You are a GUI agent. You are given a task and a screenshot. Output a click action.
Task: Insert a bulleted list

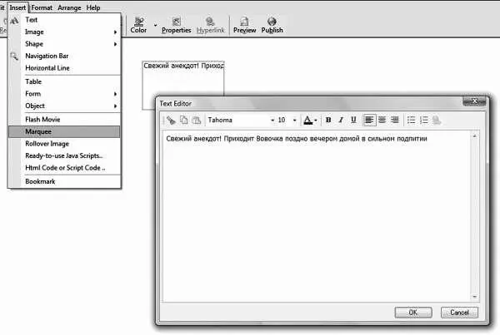pos(412,121)
